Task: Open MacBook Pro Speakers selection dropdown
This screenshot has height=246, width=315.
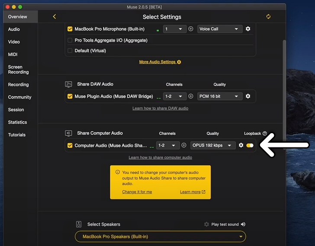Action: point(160,236)
